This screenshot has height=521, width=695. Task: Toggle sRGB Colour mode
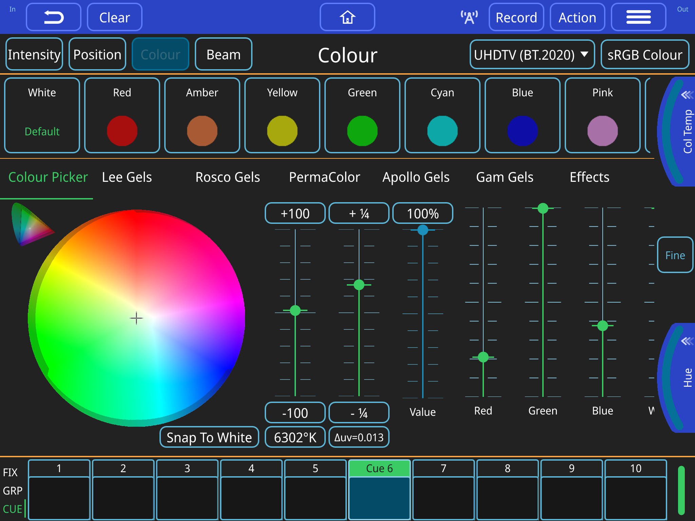(644, 54)
